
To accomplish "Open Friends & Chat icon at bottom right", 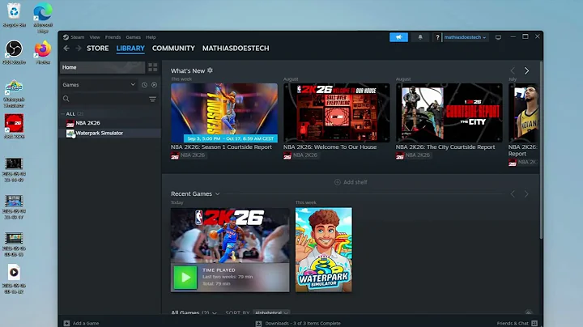I will coord(534,323).
